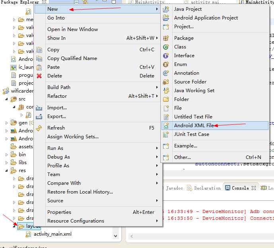The width and height of the screenshot is (274, 248).
Task: Click the Project... wizard icon
Action: pos(166,27)
